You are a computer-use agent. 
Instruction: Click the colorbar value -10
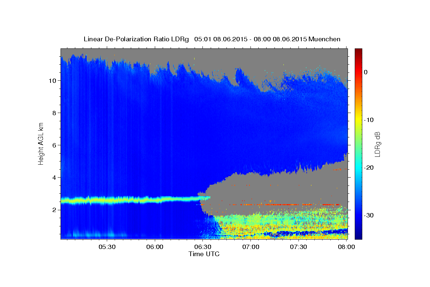pyautogui.click(x=369, y=120)
